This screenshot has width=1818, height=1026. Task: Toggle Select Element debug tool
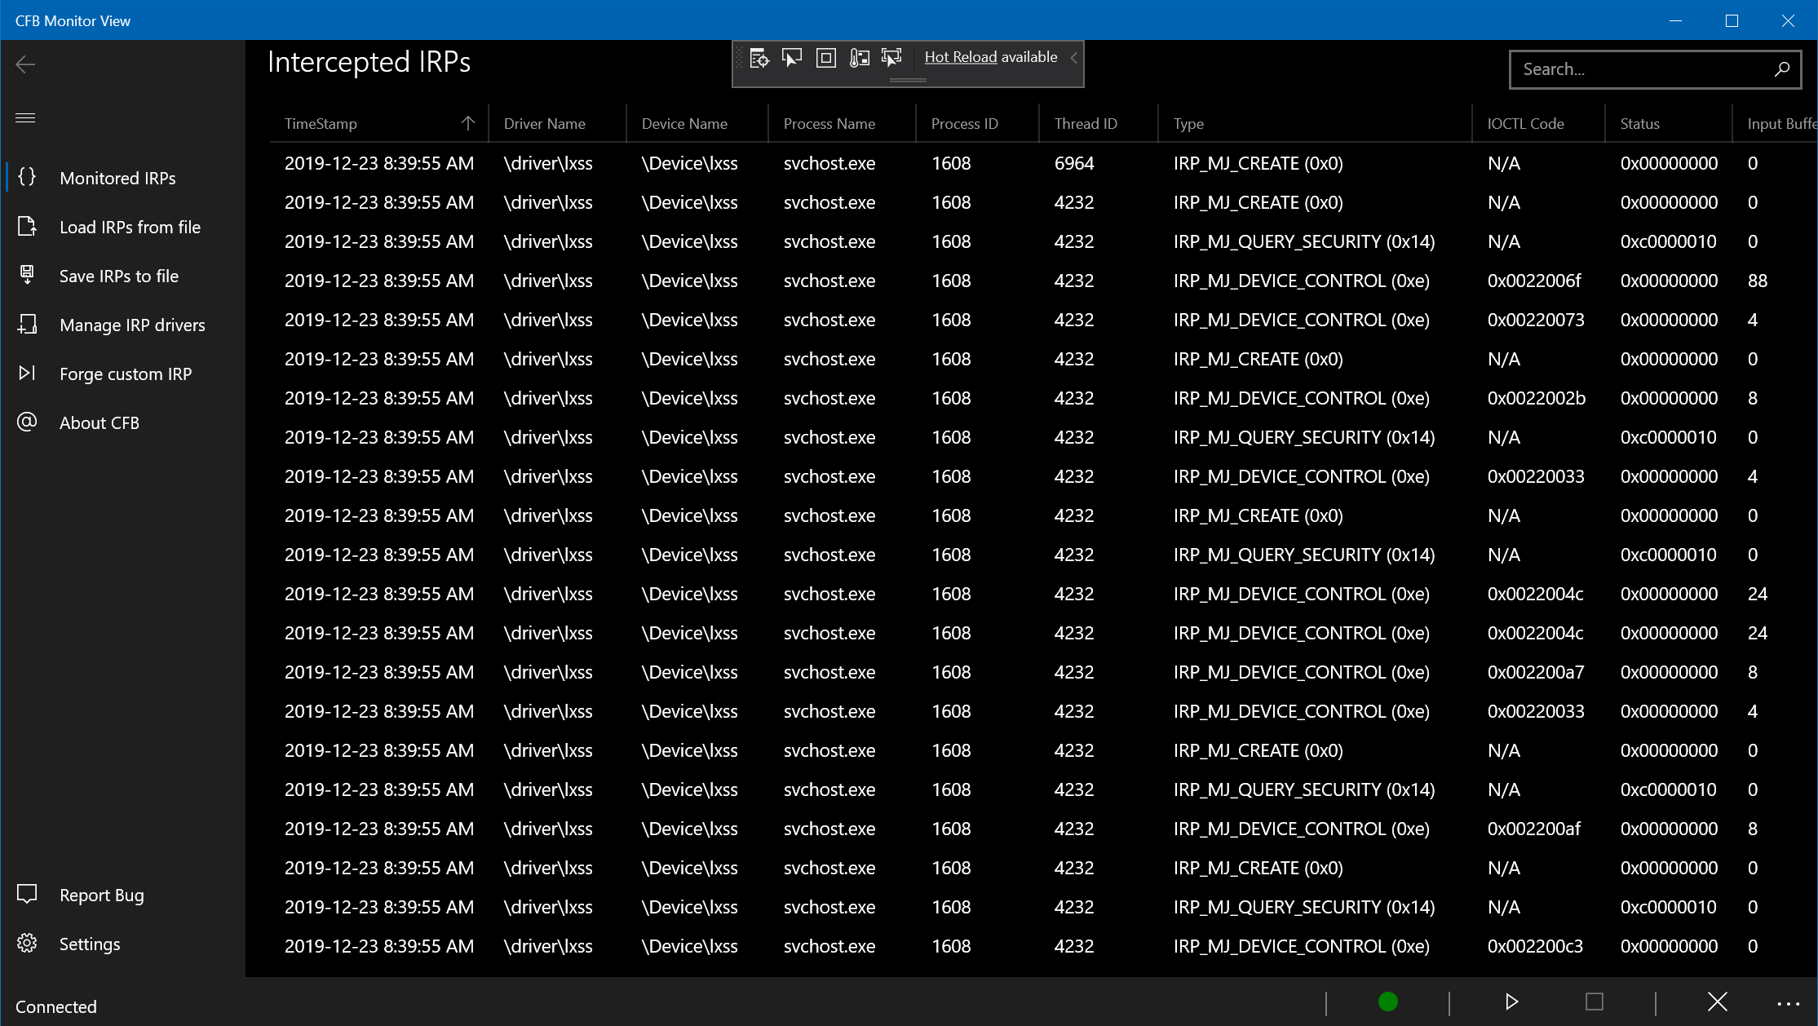pyautogui.click(x=792, y=58)
